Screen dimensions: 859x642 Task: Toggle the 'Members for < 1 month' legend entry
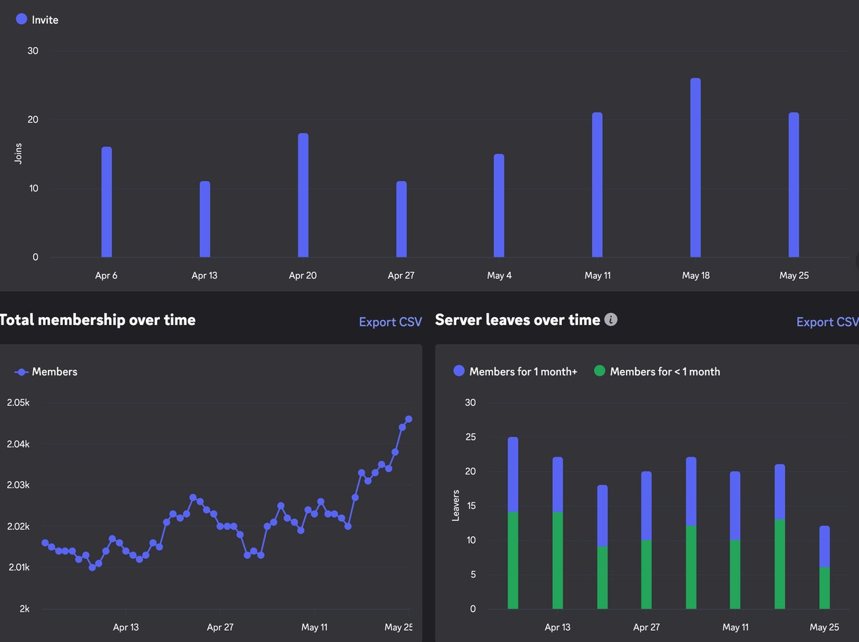tap(657, 371)
